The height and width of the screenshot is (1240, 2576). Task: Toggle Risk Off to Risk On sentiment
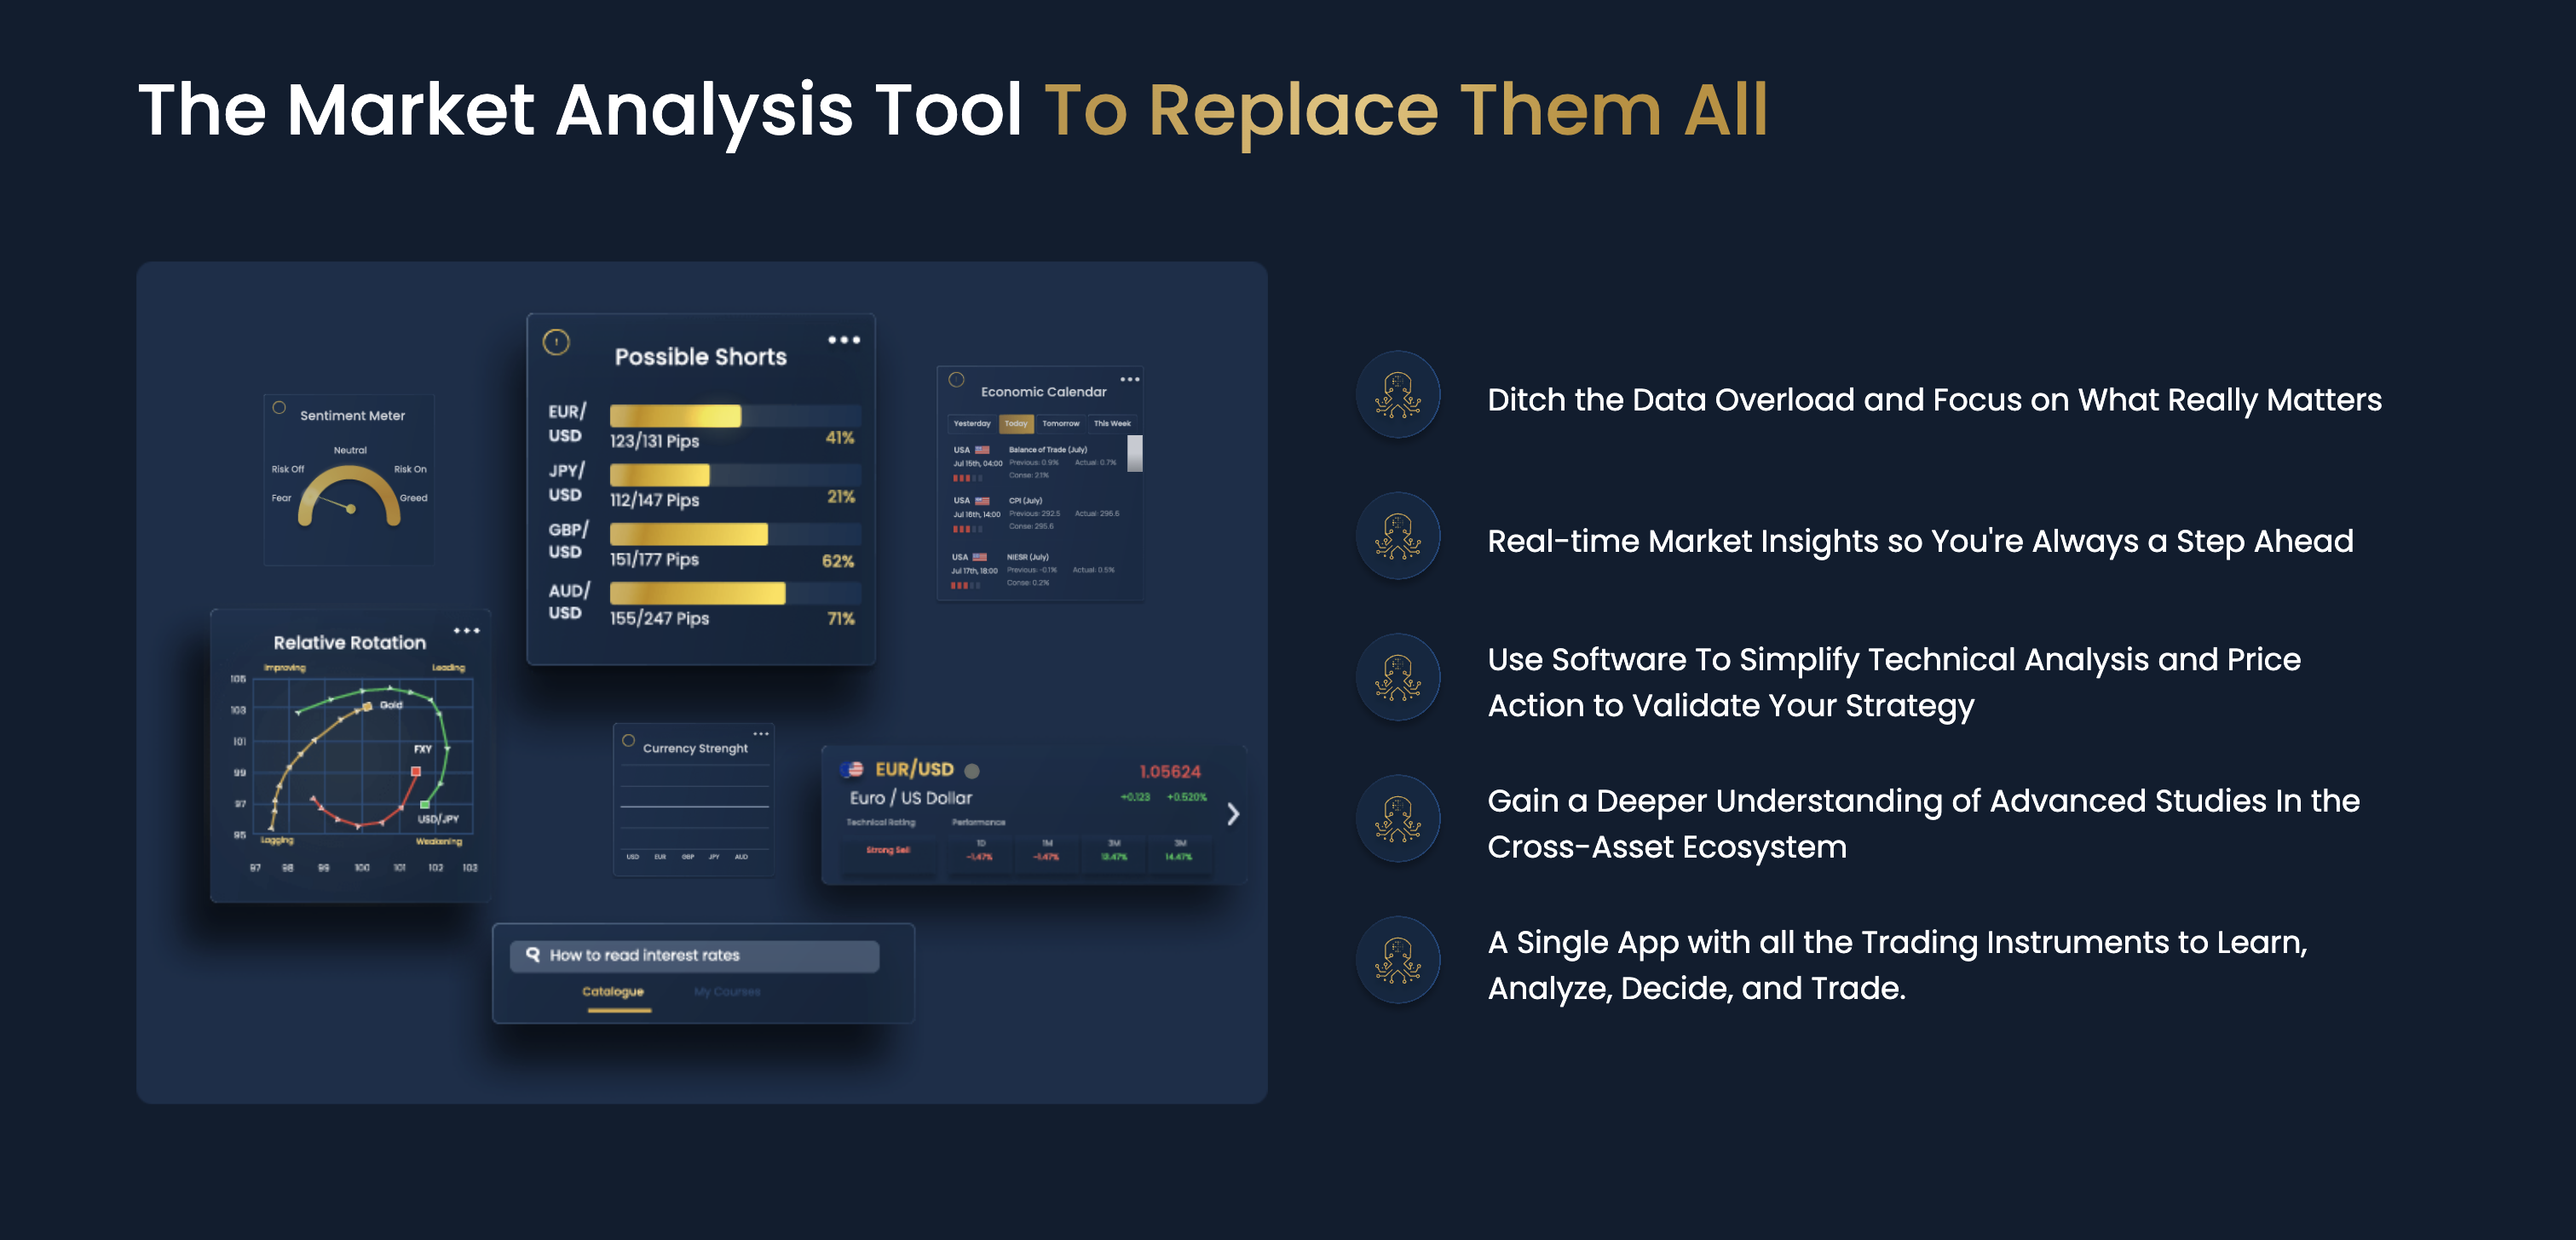(407, 468)
